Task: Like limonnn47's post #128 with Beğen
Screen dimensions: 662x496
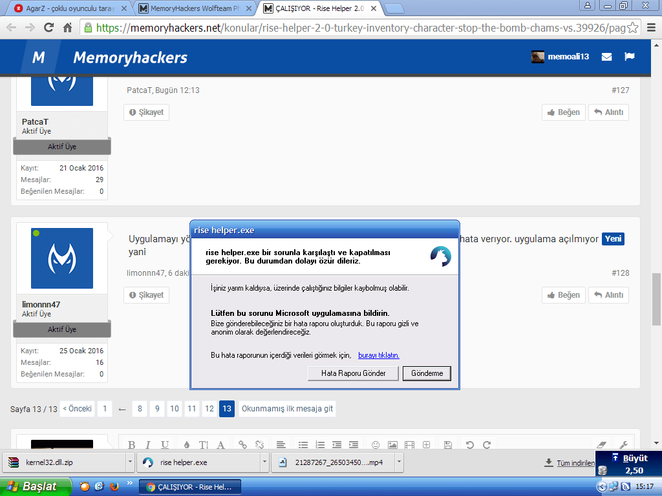Action: point(564,294)
